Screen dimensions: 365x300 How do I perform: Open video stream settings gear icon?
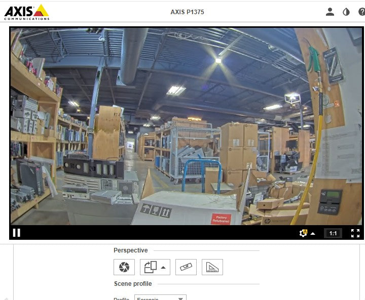pyautogui.click(x=303, y=233)
